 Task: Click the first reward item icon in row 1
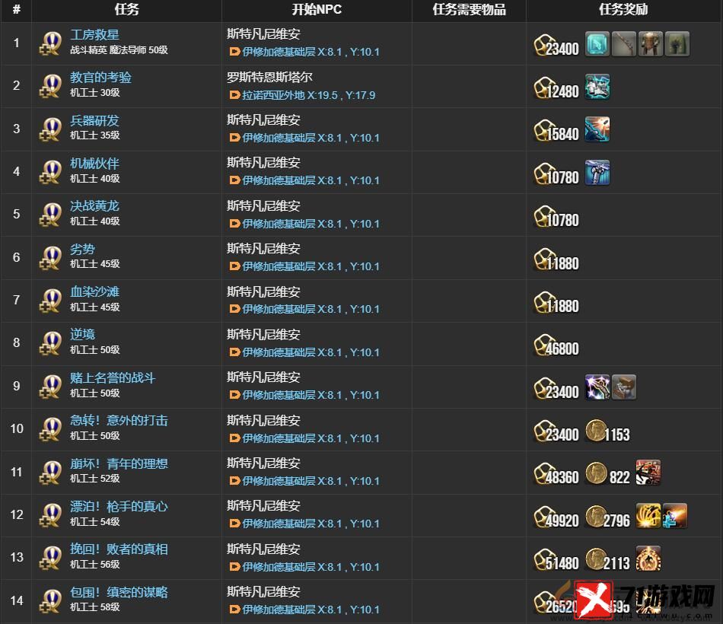(x=597, y=44)
